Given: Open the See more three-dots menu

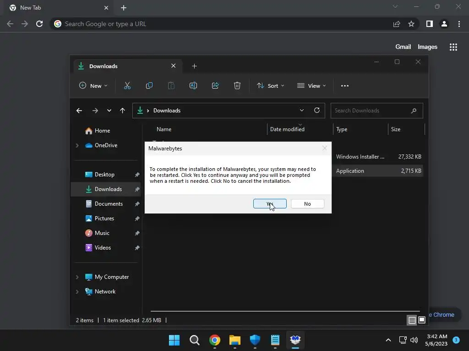Looking at the screenshot, I should (x=345, y=85).
